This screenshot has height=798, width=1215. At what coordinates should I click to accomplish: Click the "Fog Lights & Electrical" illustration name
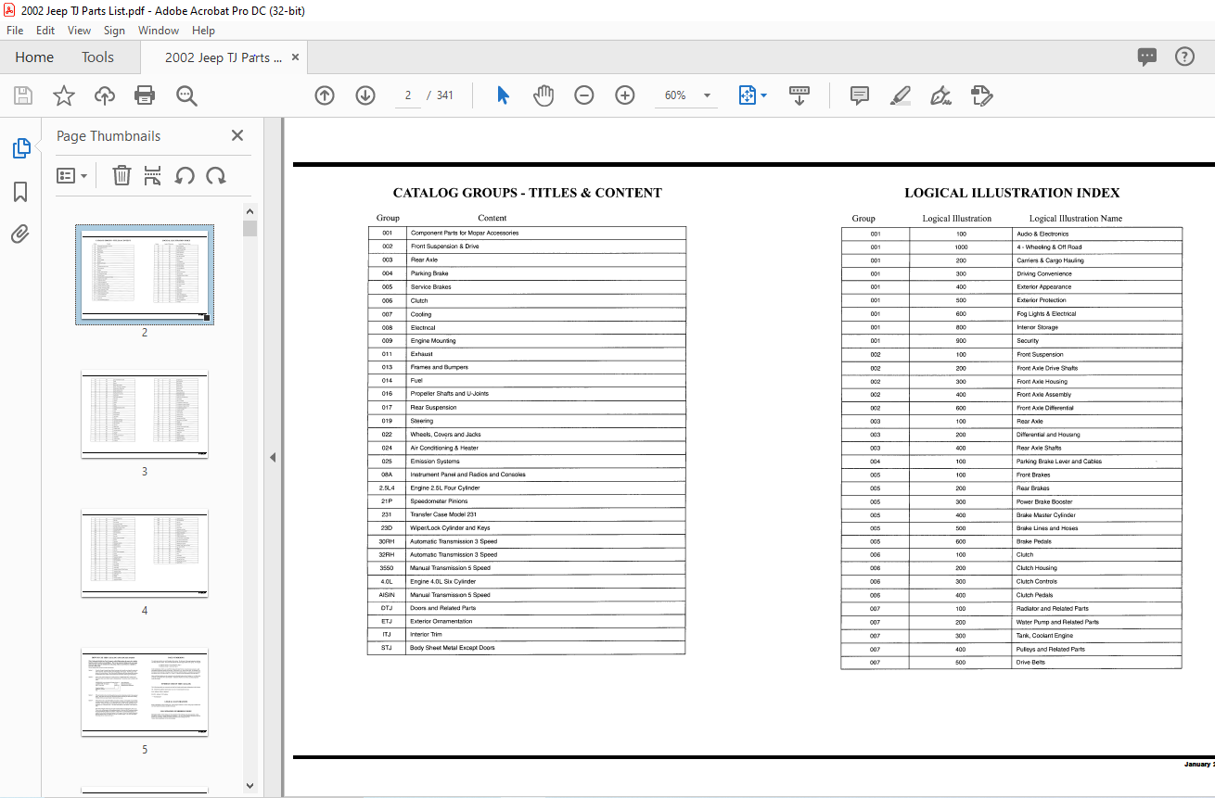pos(1046,314)
